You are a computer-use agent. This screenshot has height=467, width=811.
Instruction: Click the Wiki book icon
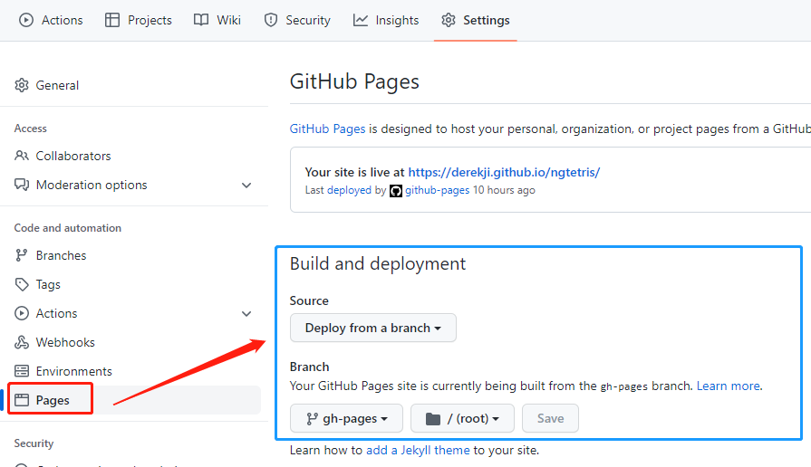(x=200, y=20)
